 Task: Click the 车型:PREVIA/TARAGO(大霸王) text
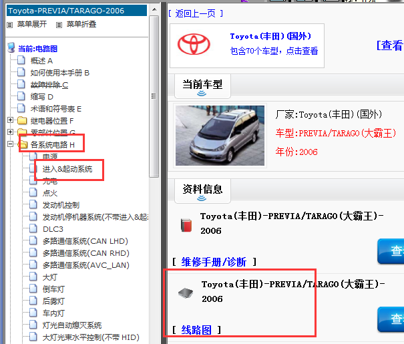tap(336, 133)
